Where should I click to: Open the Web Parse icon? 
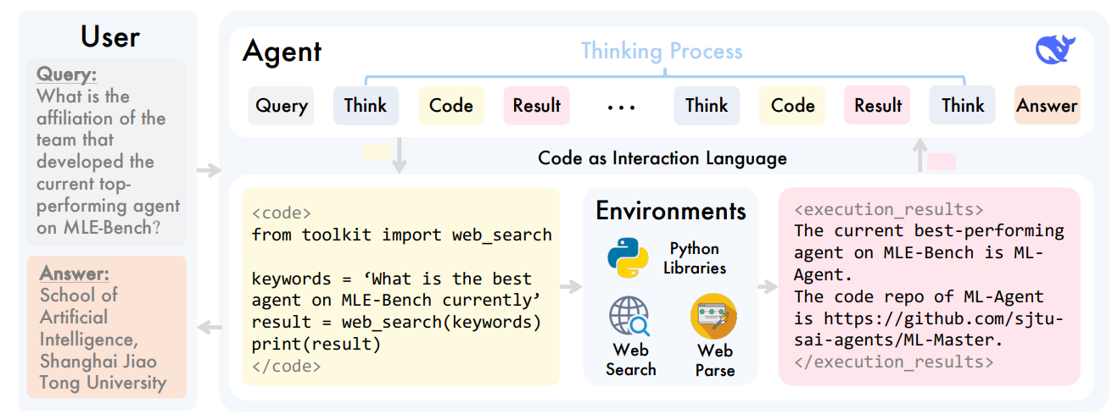click(x=713, y=317)
